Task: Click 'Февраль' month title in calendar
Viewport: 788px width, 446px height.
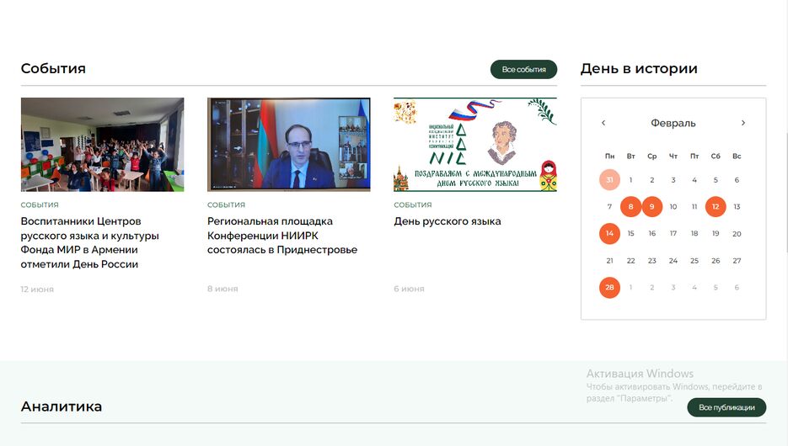Action: [673, 123]
